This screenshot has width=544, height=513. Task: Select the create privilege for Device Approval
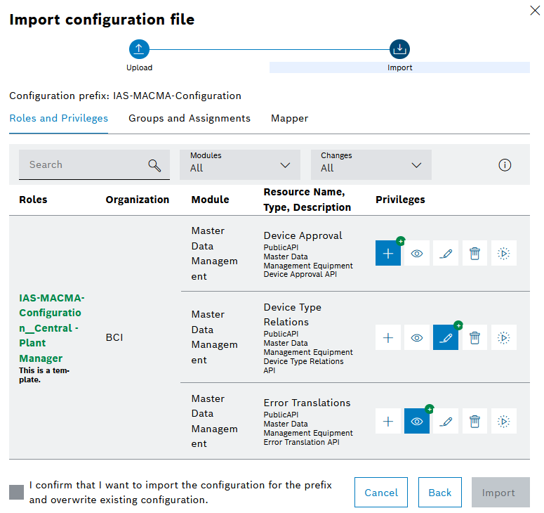(388, 254)
